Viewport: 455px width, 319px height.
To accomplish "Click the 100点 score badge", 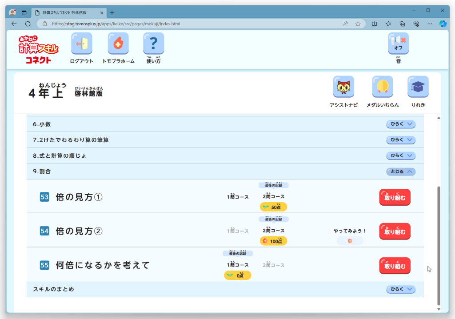I will (x=273, y=241).
